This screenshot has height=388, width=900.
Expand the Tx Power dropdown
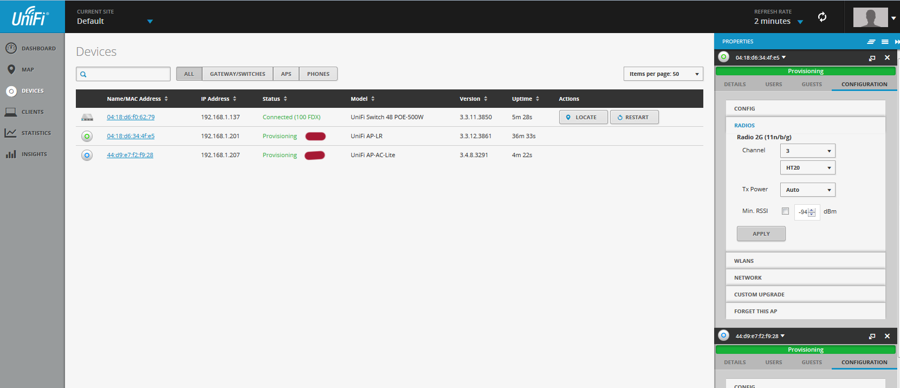[x=807, y=190]
